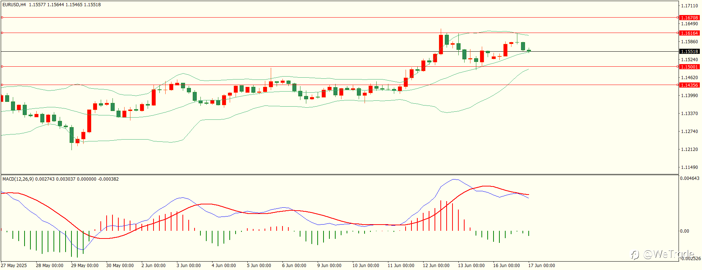Click the 0.004643 MACD scale value
Image resolution: width=702 pixels, height=270 pixels.
690,178
